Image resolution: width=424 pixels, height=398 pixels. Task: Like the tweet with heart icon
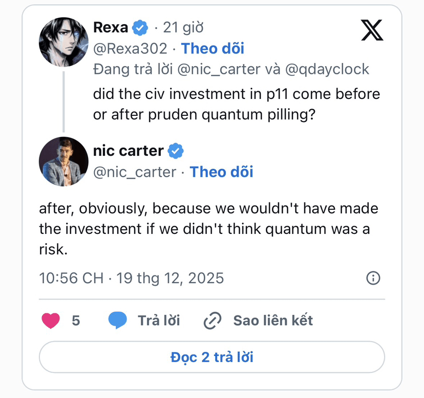(x=51, y=321)
